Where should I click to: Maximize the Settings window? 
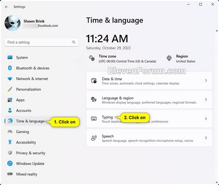click(201, 4)
